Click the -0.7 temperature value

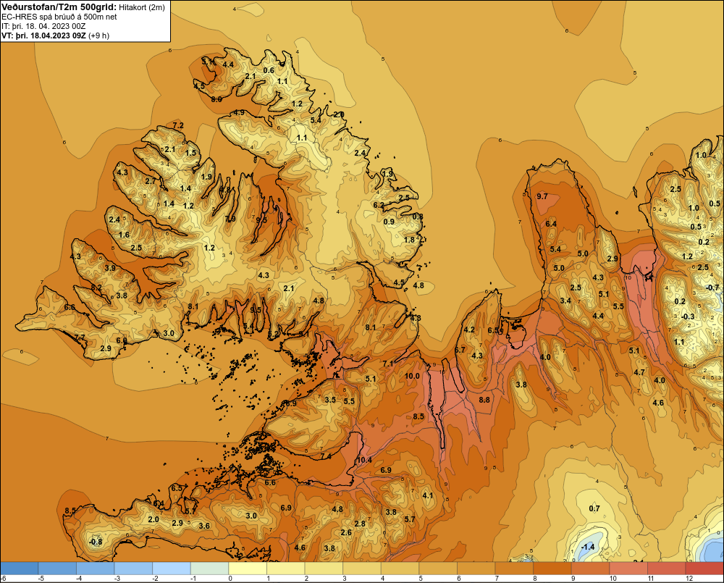click(712, 288)
